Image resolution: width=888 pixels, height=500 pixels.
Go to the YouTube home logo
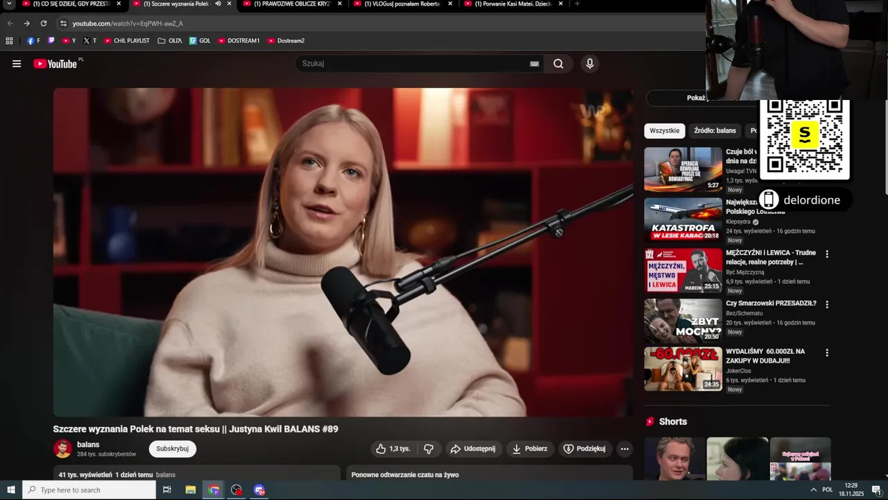(55, 64)
